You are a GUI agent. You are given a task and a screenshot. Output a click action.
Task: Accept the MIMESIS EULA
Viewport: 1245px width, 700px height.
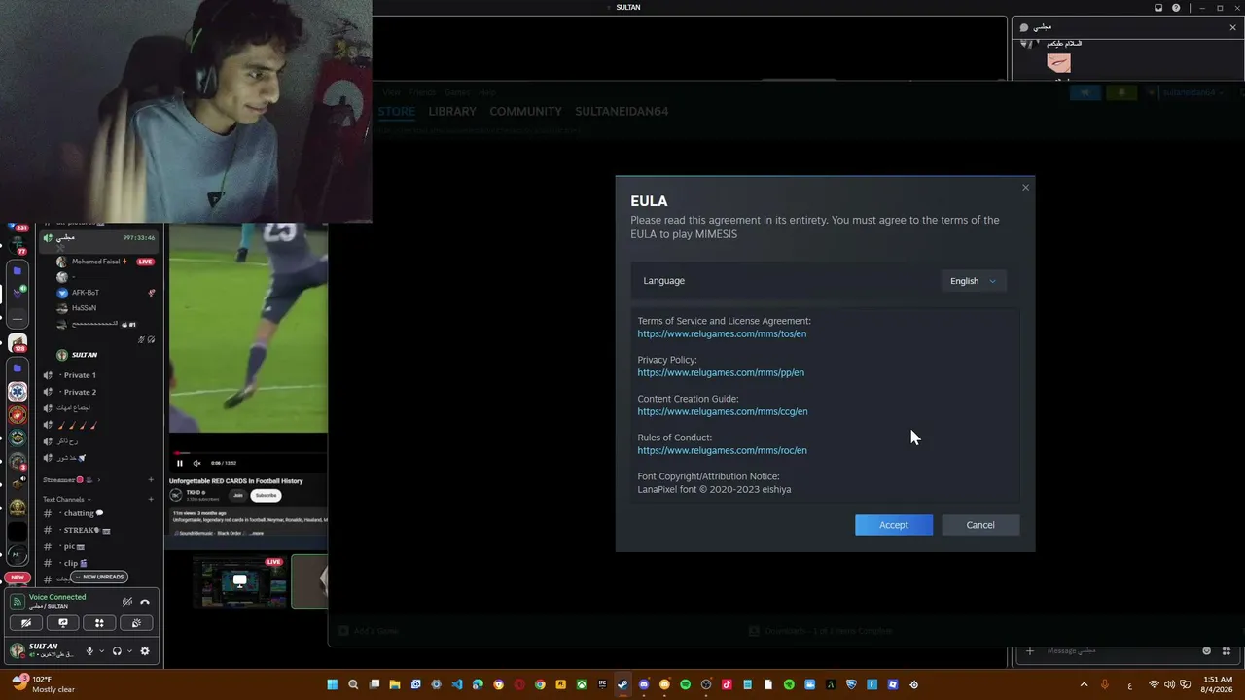tap(894, 525)
